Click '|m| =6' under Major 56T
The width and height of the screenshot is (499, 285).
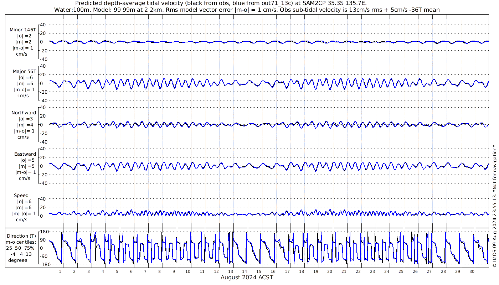pos(26,83)
